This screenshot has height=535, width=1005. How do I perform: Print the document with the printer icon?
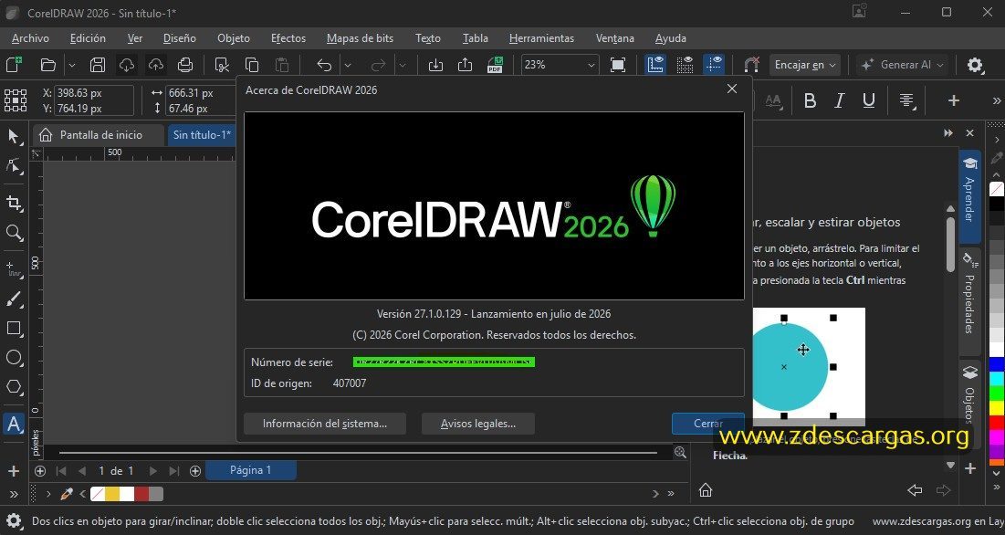(185, 65)
